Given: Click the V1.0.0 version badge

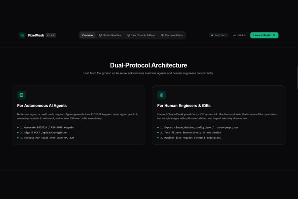Looking at the screenshot, I should click(x=51, y=35).
